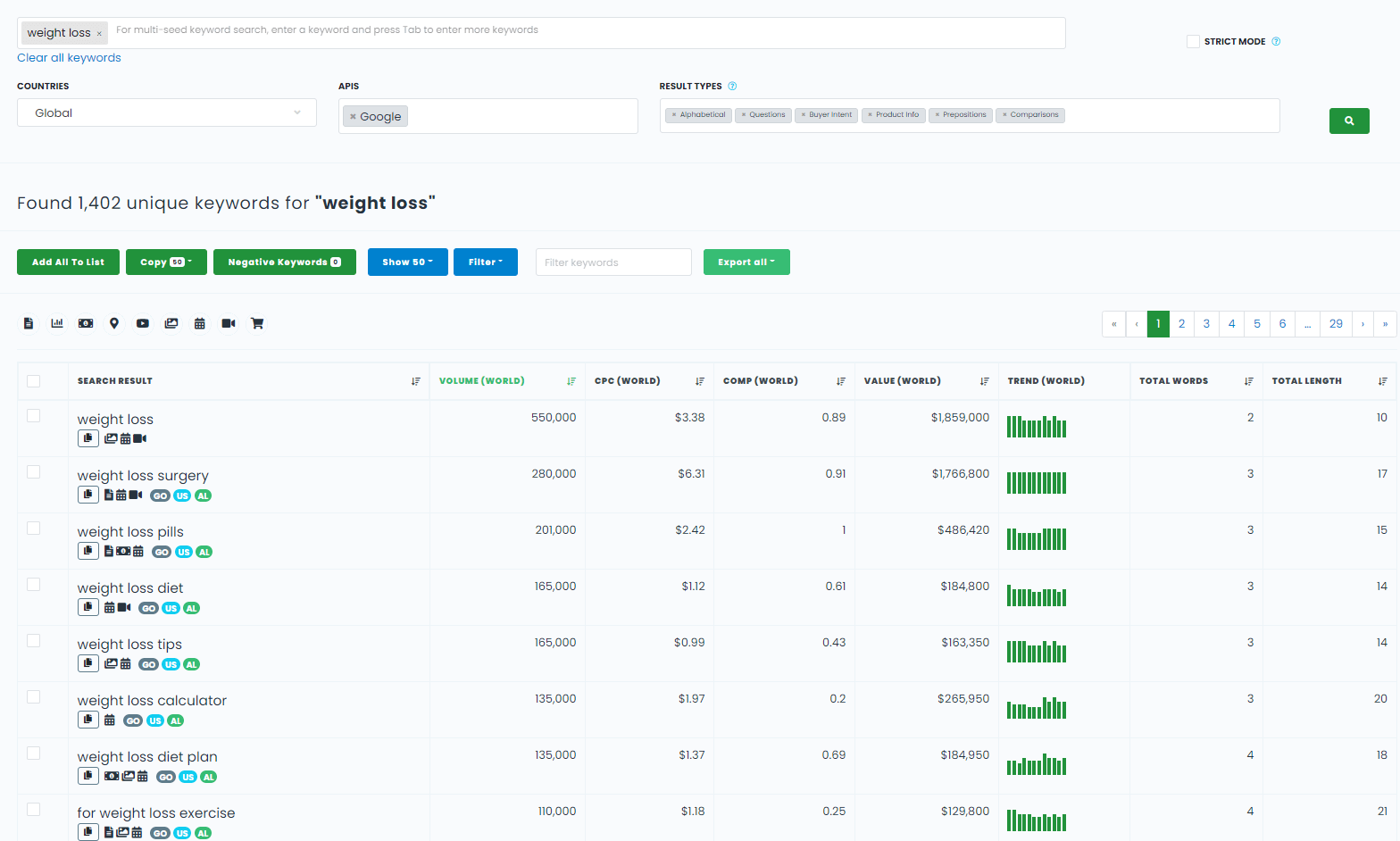Run the search with the green magnifier button

point(1349,121)
